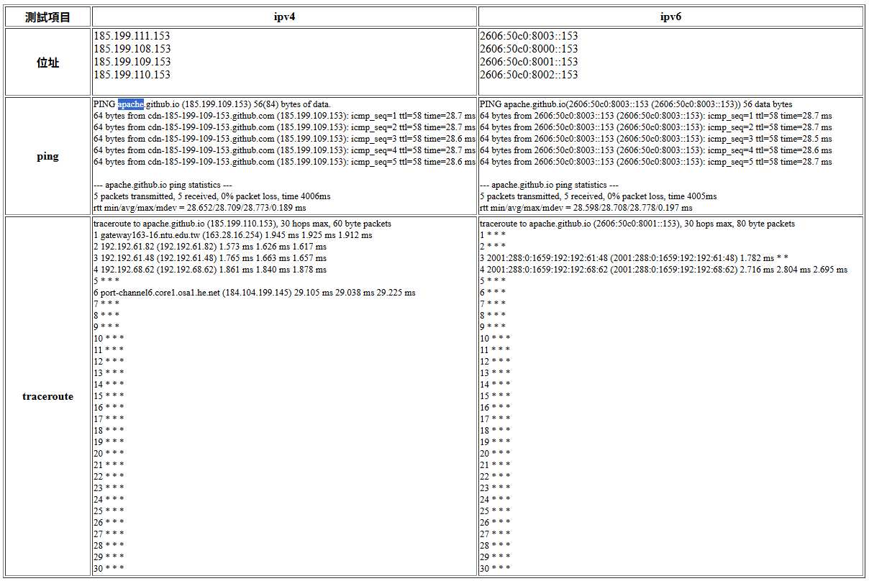Viewport: 869px width, 581px height.
Task: Click hop 1 gateway163-16.ntu.edu.tw line
Action: 233,235
